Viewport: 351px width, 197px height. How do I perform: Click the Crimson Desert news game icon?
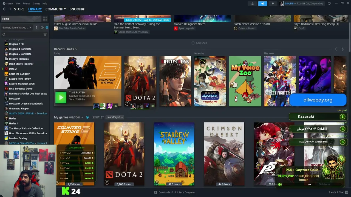coord(236,28)
